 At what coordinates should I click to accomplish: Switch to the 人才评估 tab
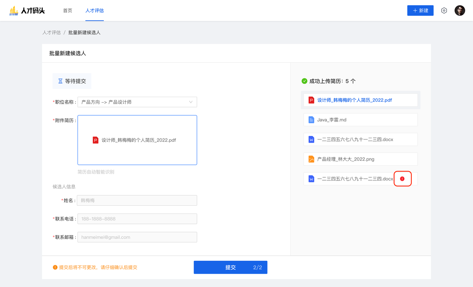(x=95, y=11)
